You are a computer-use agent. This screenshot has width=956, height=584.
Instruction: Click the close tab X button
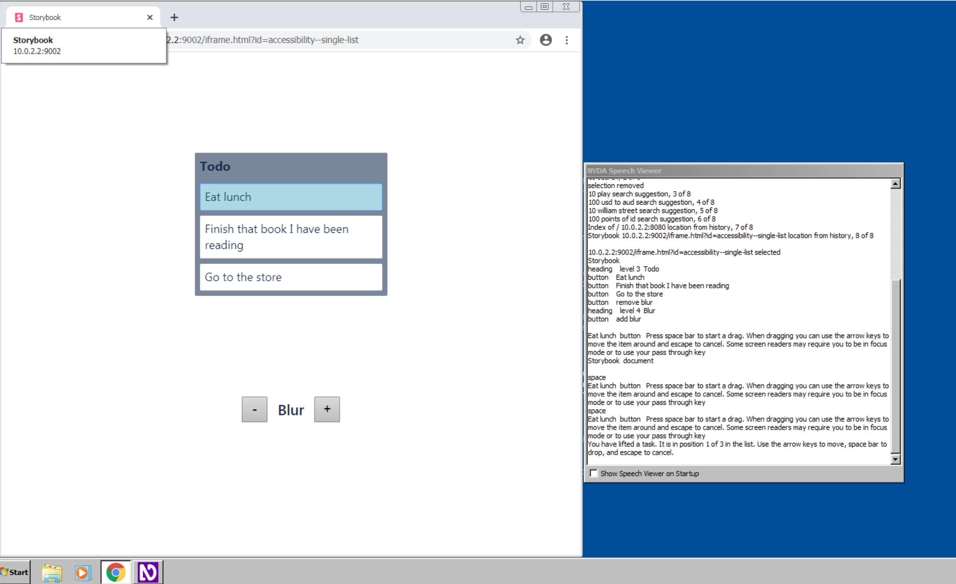coord(149,17)
